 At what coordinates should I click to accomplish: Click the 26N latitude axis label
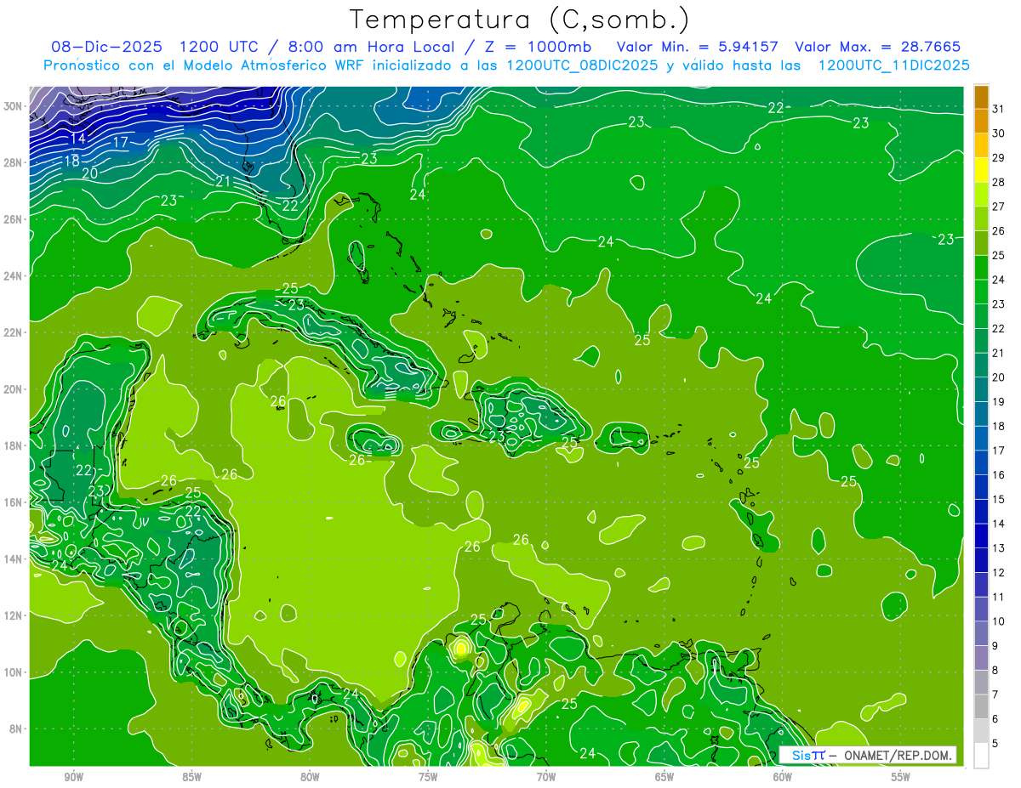click(13, 219)
